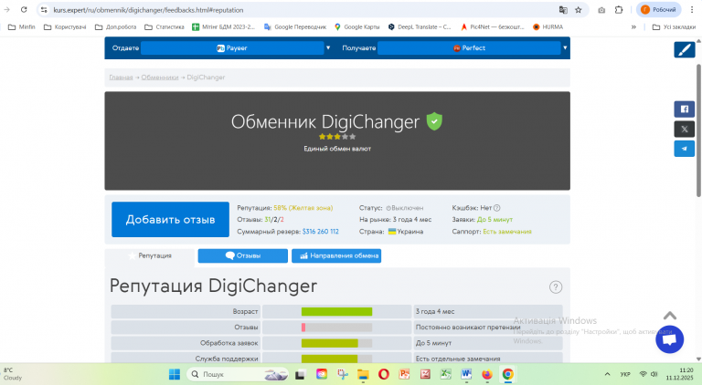Open the Minfin bookmarks folder
Screen dimensions: 702x385
pyautogui.click(x=22, y=26)
